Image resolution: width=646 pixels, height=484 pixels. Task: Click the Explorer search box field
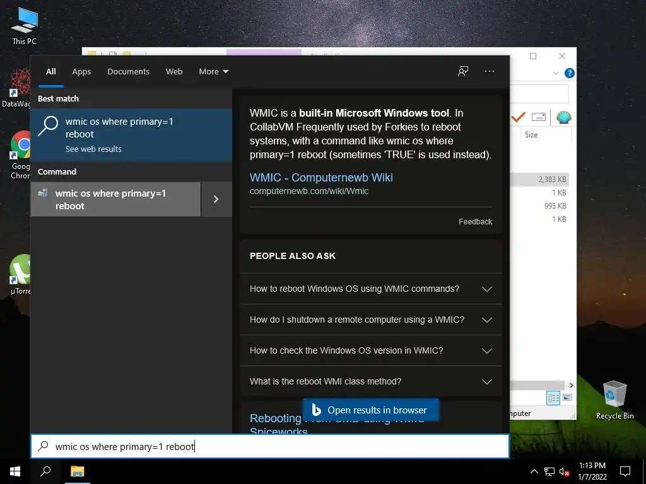tap(539, 94)
